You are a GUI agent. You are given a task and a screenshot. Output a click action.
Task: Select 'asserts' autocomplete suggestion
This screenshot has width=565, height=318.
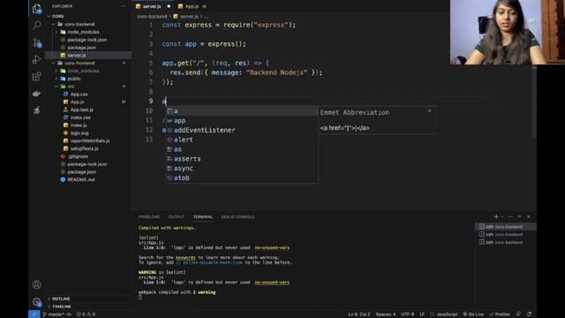click(242, 159)
